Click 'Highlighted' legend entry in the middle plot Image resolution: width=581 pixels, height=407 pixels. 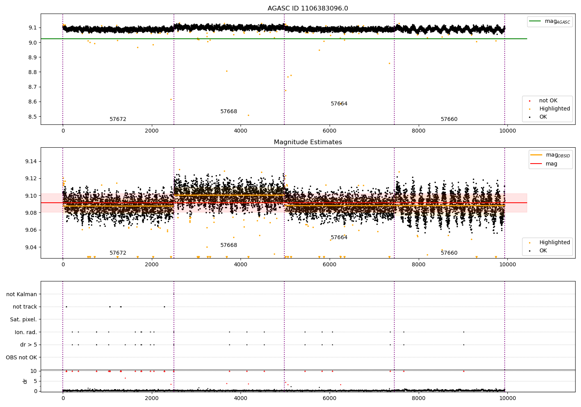pos(555,243)
